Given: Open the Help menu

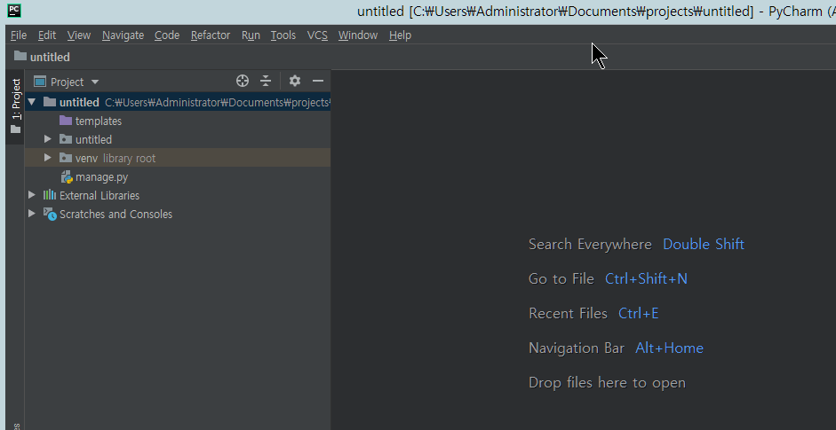Looking at the screenshot, I should 400,35.
